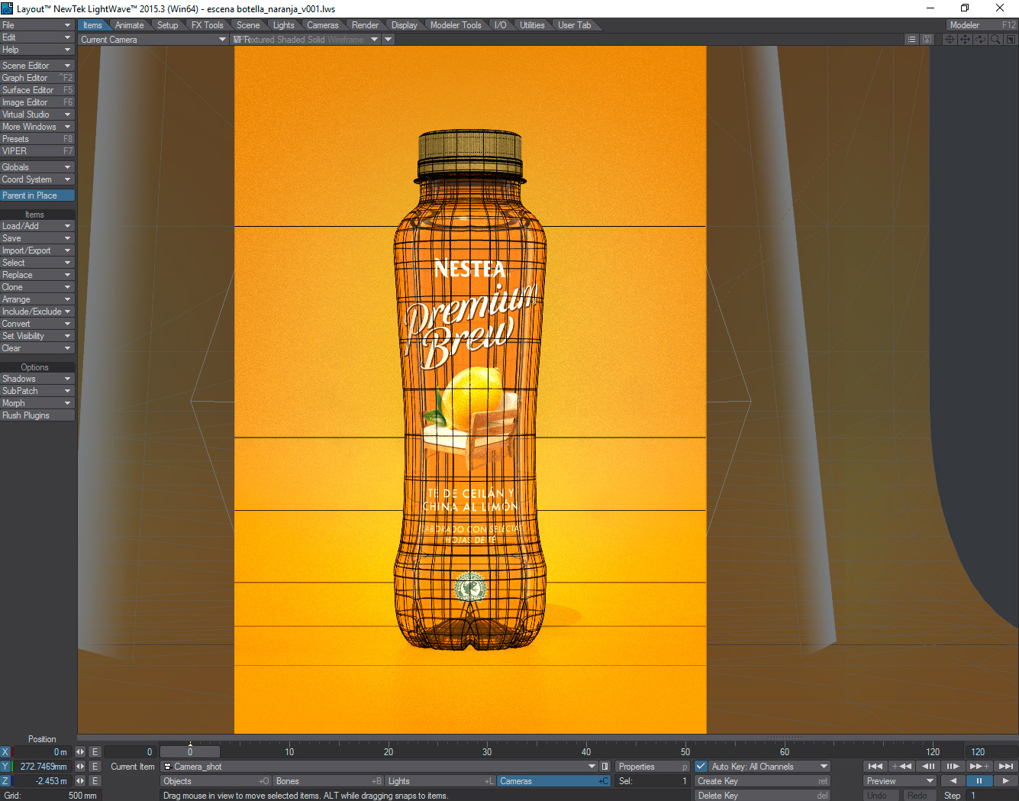The width and height of the screenshot is (1019, 801).
Task: Go to the previous keyframe
Action: click(902, 767)
